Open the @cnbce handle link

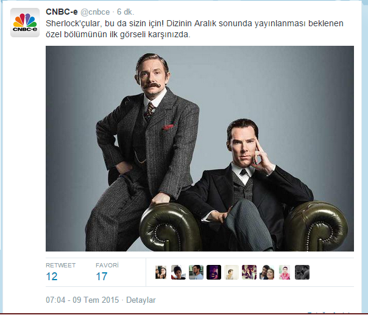(x=95, y=12)
